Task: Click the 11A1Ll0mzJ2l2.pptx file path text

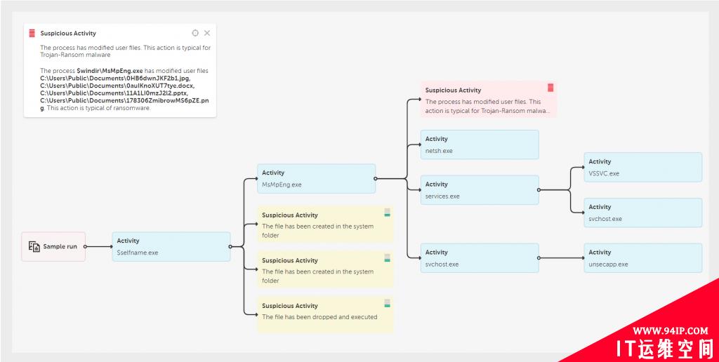Action: pyautogui.click(x=114, y=93)
